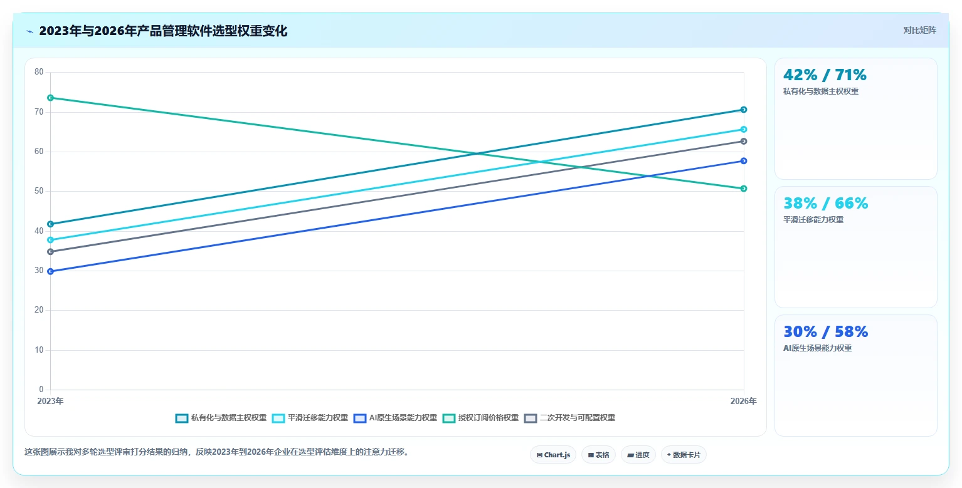Screen dimensions: 962x488
Task: Click the 表格 tag chip
Action: (598, 455)
